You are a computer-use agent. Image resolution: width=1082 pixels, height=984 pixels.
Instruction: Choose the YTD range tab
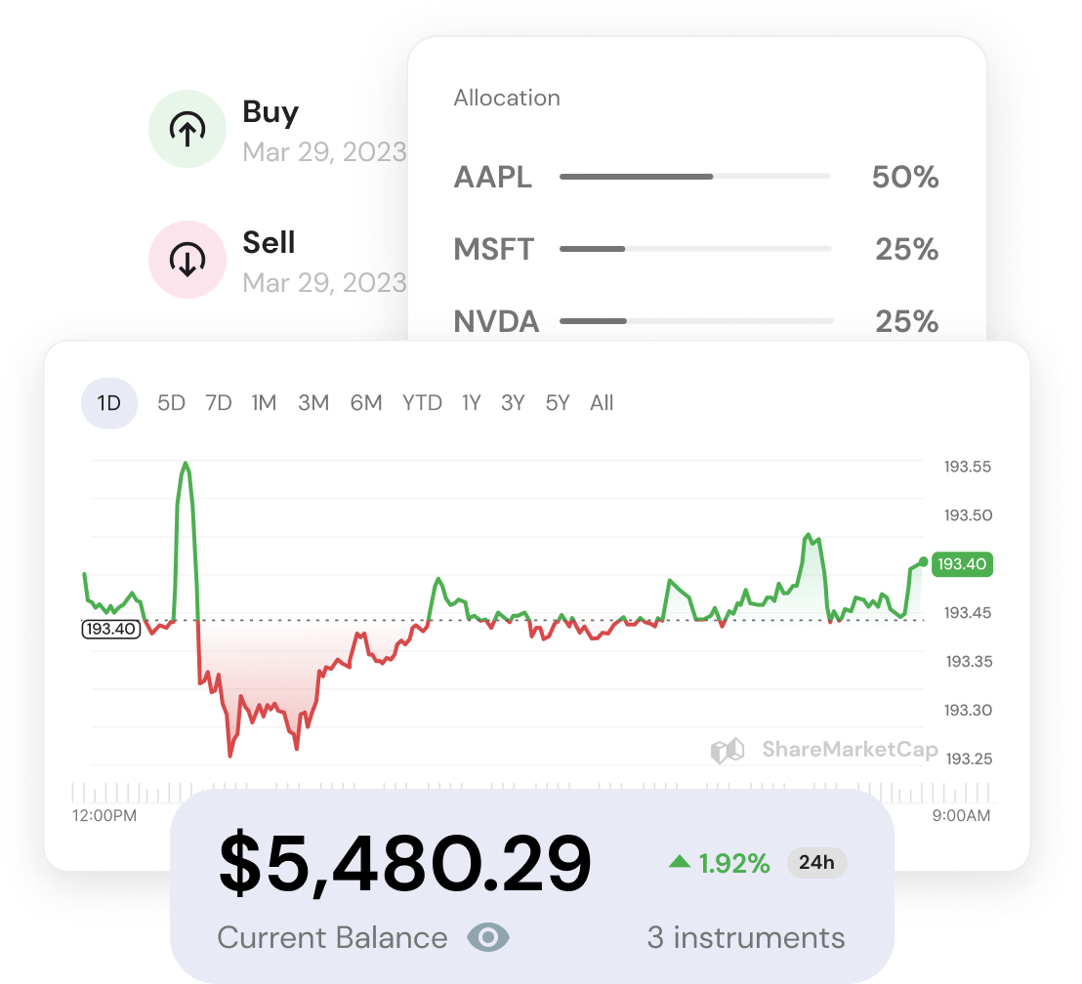pyautogui.click(x=422, y=402)
